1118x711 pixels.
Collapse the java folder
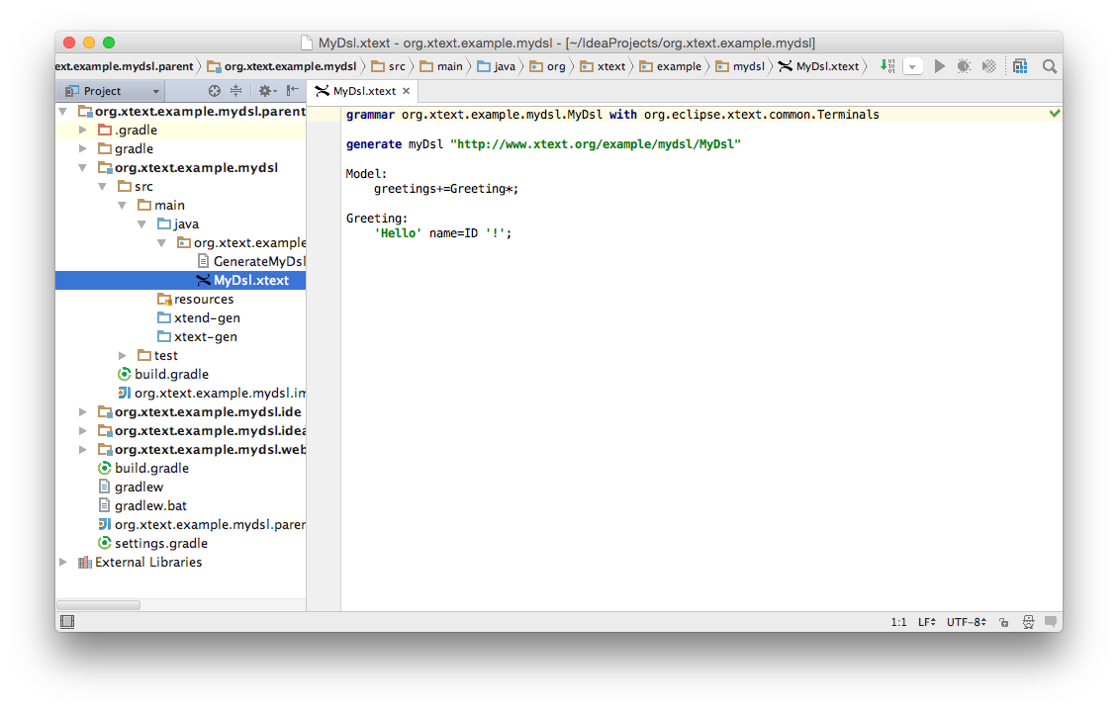coord(141,224)
